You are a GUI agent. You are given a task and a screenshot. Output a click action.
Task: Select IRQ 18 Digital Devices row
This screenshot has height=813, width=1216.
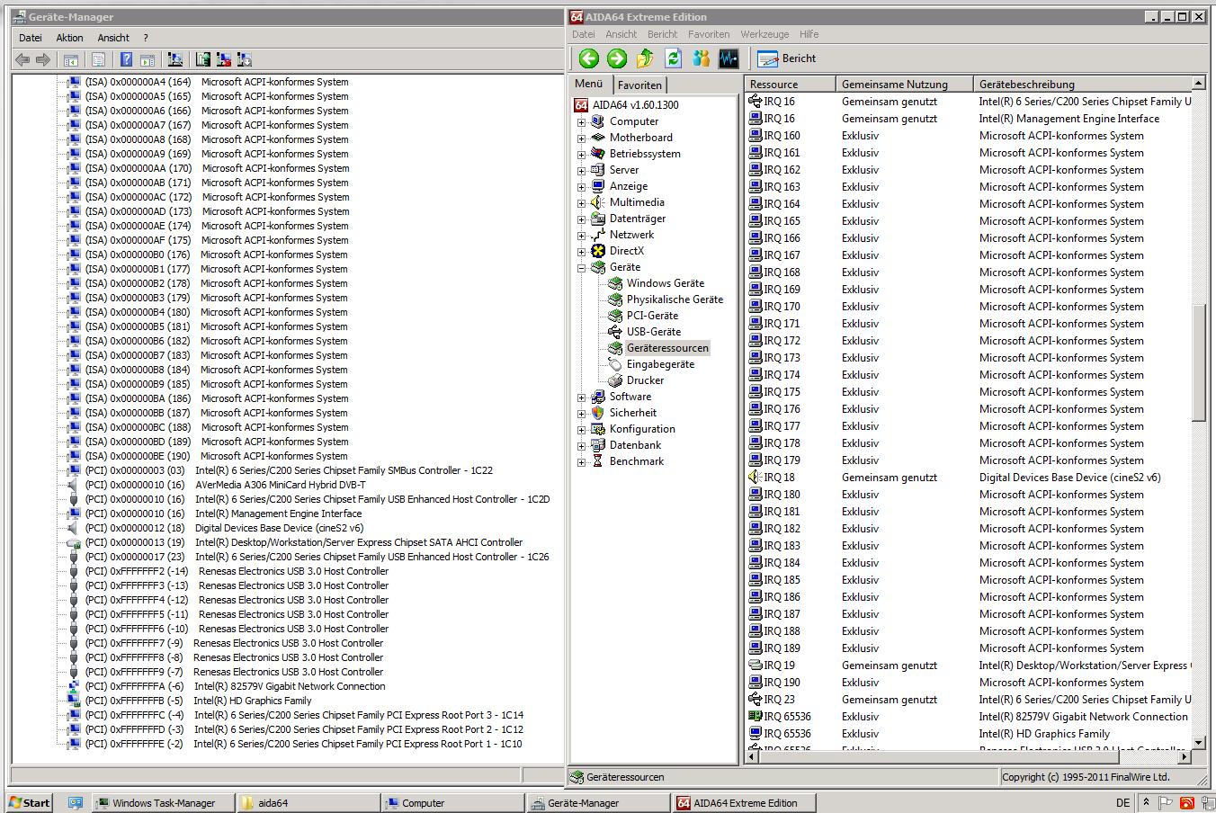point(970,478)
